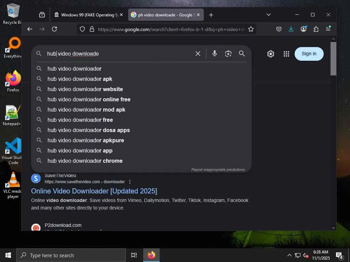Bookmark this page with star
This screenshot has width=350, height=262.
coord(251,29)
